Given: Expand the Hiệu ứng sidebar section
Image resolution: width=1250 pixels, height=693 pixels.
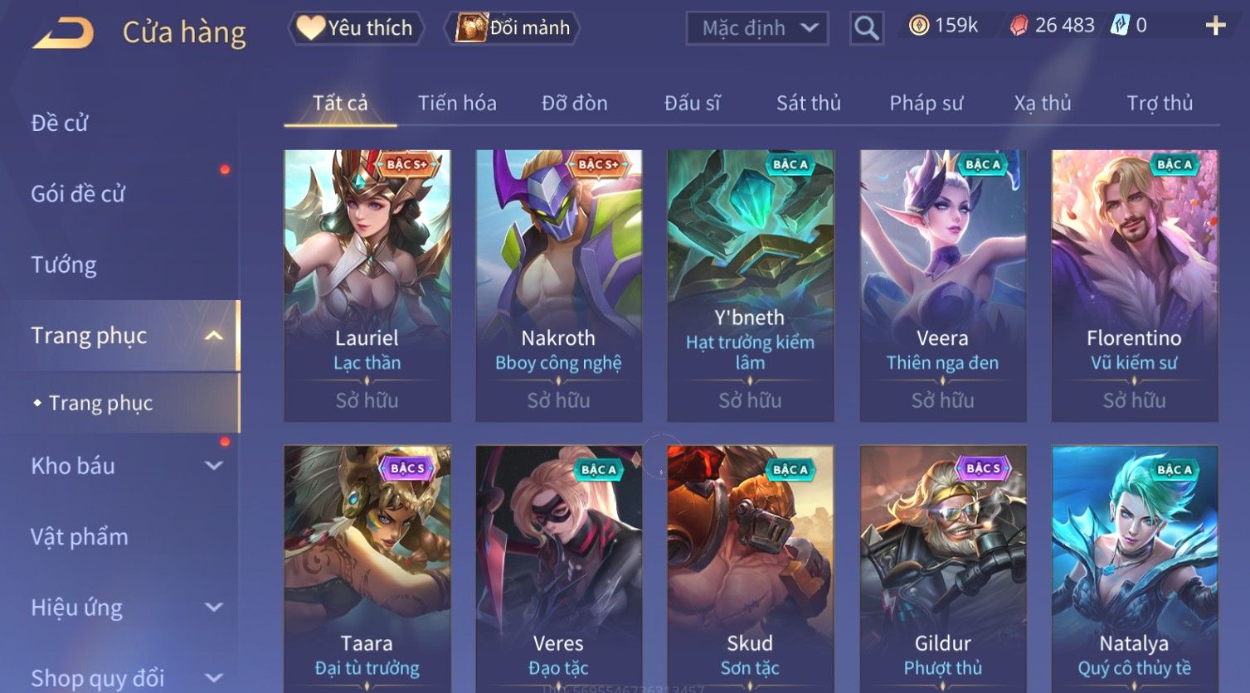Looking at the screenshot, I should coord(214,608).
